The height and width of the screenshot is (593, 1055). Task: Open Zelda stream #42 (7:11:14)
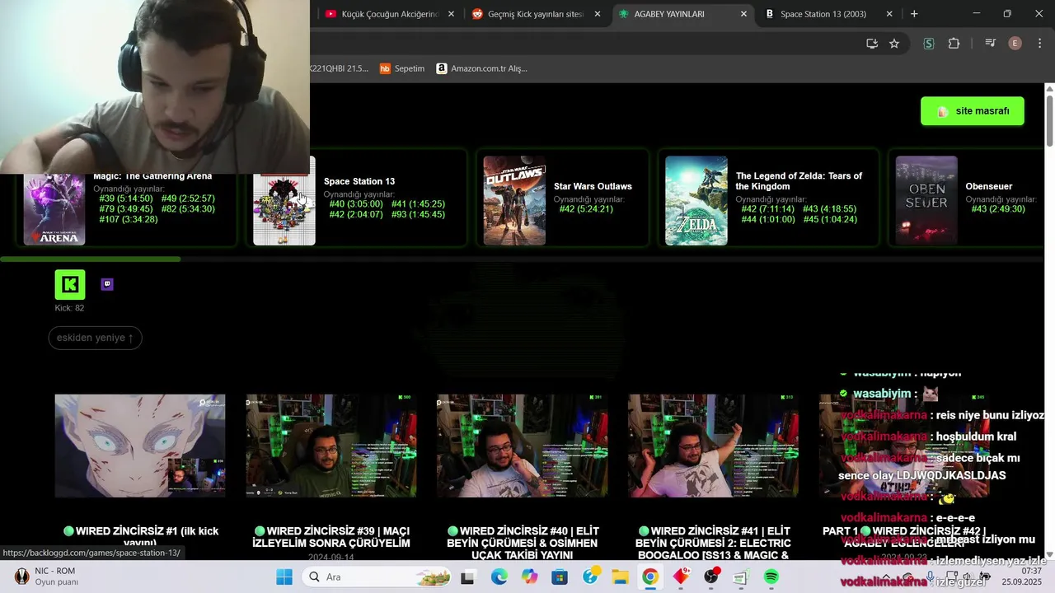coord(768,209)
